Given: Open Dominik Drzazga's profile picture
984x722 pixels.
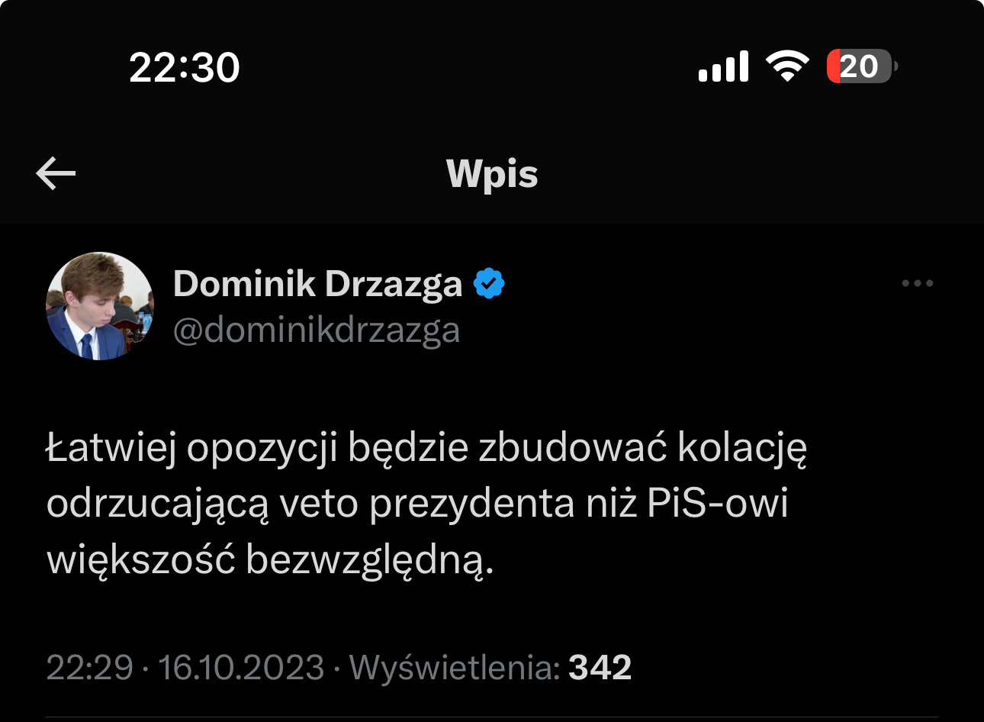Looking at the screenshot, I should 99,306.
